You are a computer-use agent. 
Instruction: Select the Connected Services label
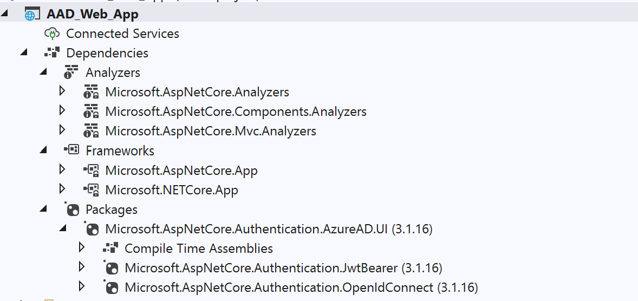(x=122, y=34)
